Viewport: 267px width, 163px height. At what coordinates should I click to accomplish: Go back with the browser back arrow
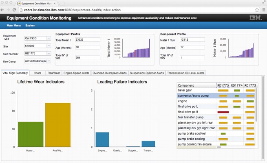click(2, 10)
